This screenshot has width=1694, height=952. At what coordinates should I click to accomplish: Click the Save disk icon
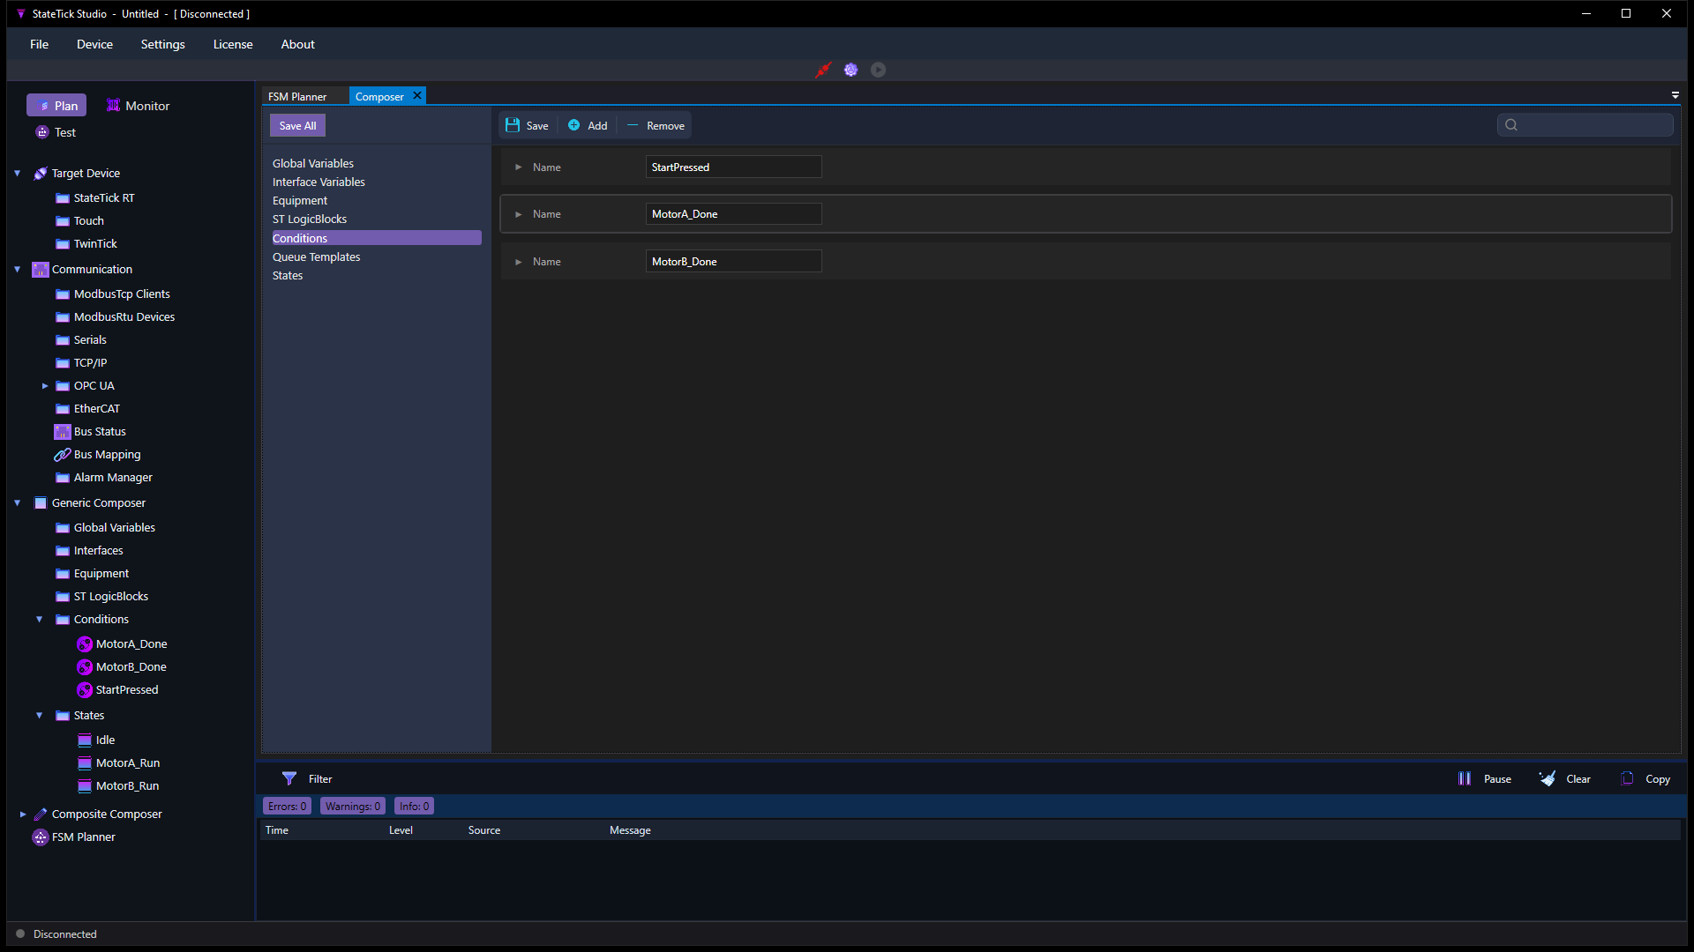pos(513,125)
